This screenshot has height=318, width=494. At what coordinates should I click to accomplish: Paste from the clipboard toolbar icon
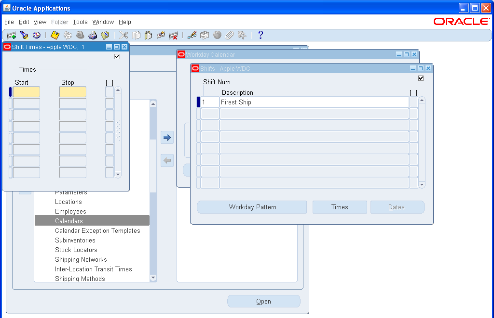(x=149, y=35)
